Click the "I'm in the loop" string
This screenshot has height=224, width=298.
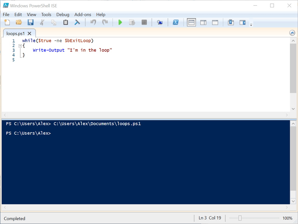point(90,50)
